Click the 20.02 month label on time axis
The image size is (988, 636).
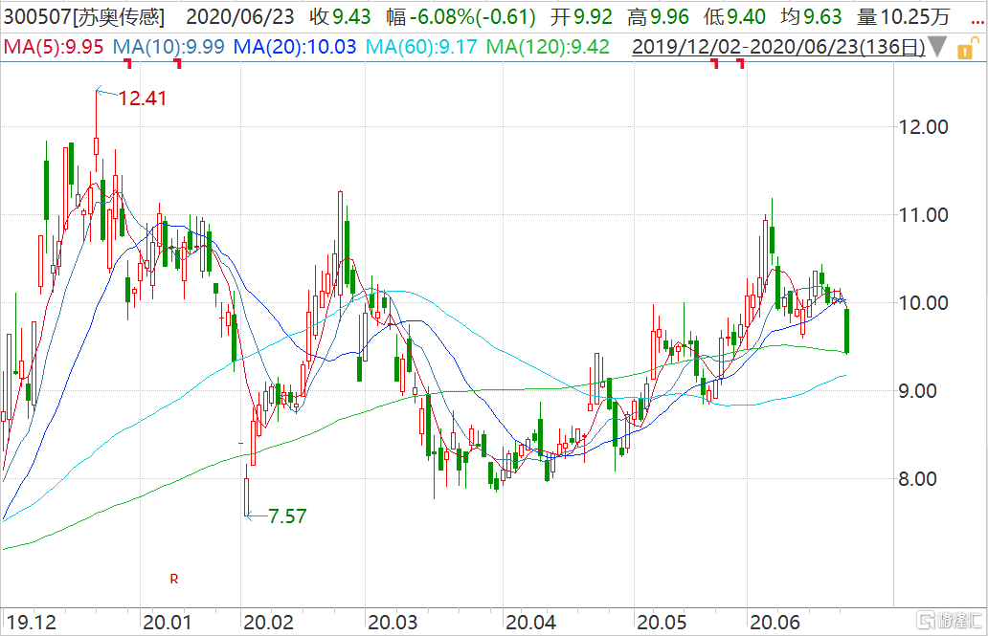tap(268, 623)
